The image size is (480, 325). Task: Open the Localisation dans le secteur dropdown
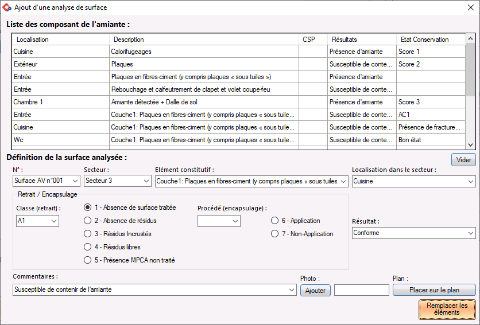(x=413, y=181)
